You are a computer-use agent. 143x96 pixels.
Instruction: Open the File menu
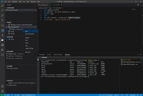pos(5,2)
